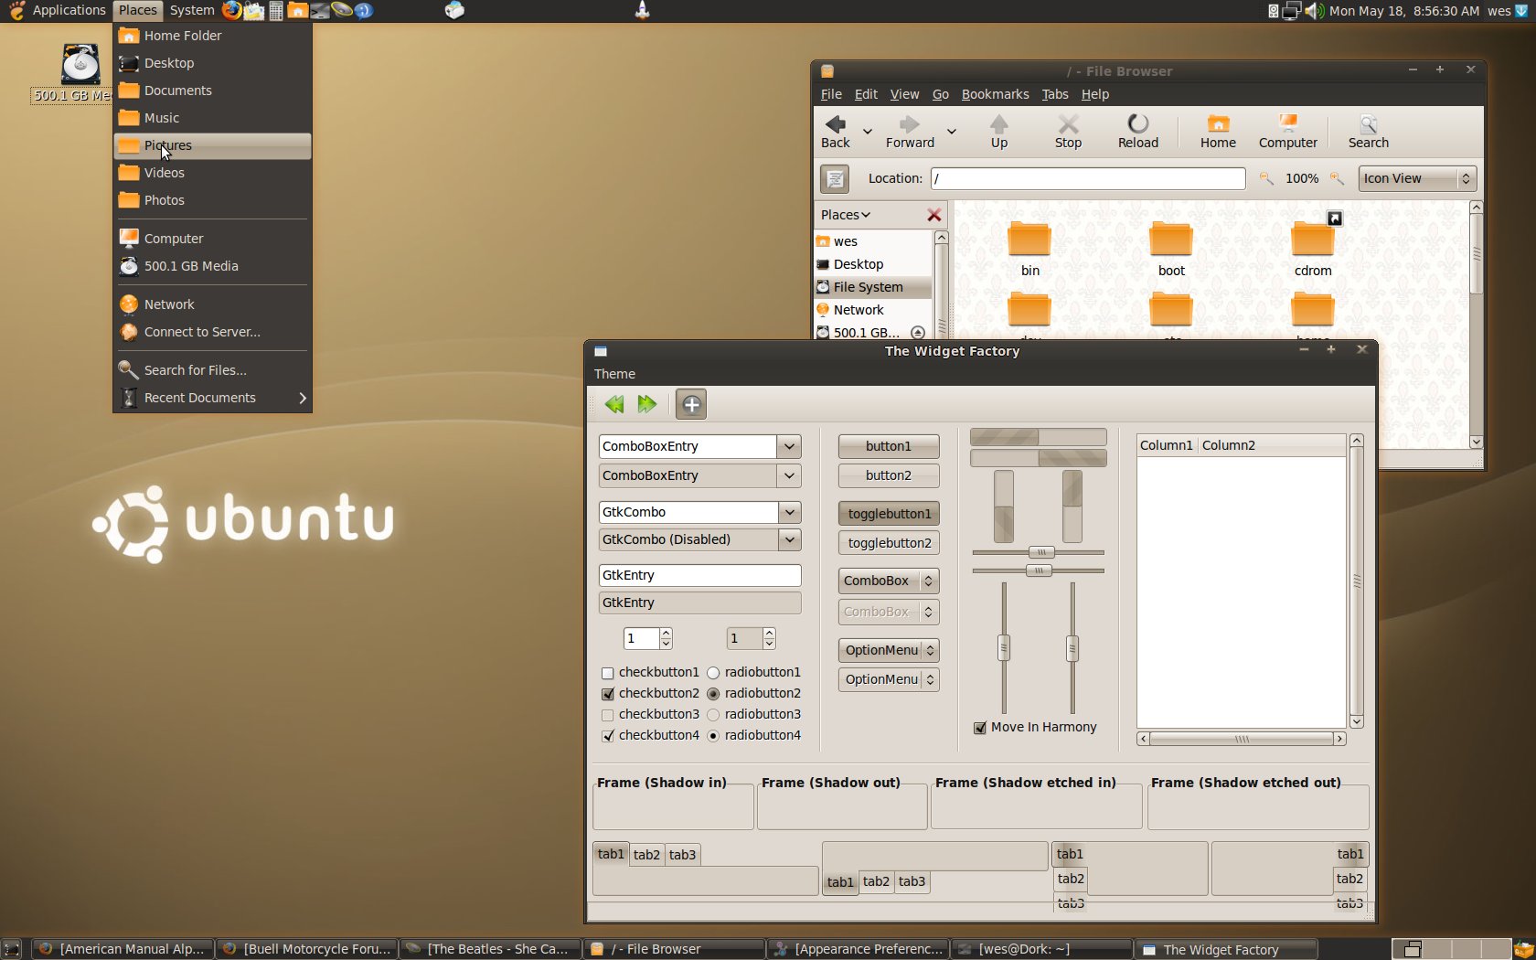This screenshot has width=1536, height=960.
Task: Open the terminal launcher in the top panel
Action: 319,11
